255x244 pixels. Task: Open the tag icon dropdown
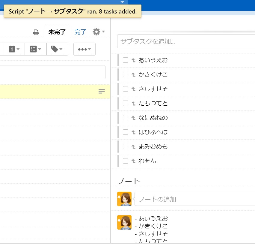[x=57, y=49]
